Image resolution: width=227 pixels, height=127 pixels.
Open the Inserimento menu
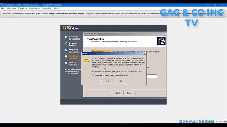[x=34, y=8]
